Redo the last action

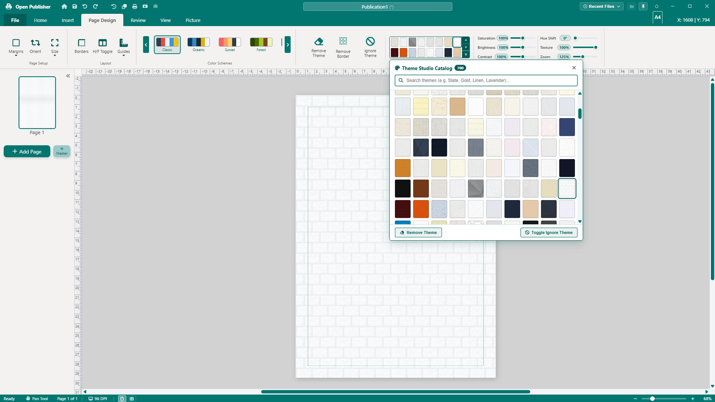click(x=95, y=6)
